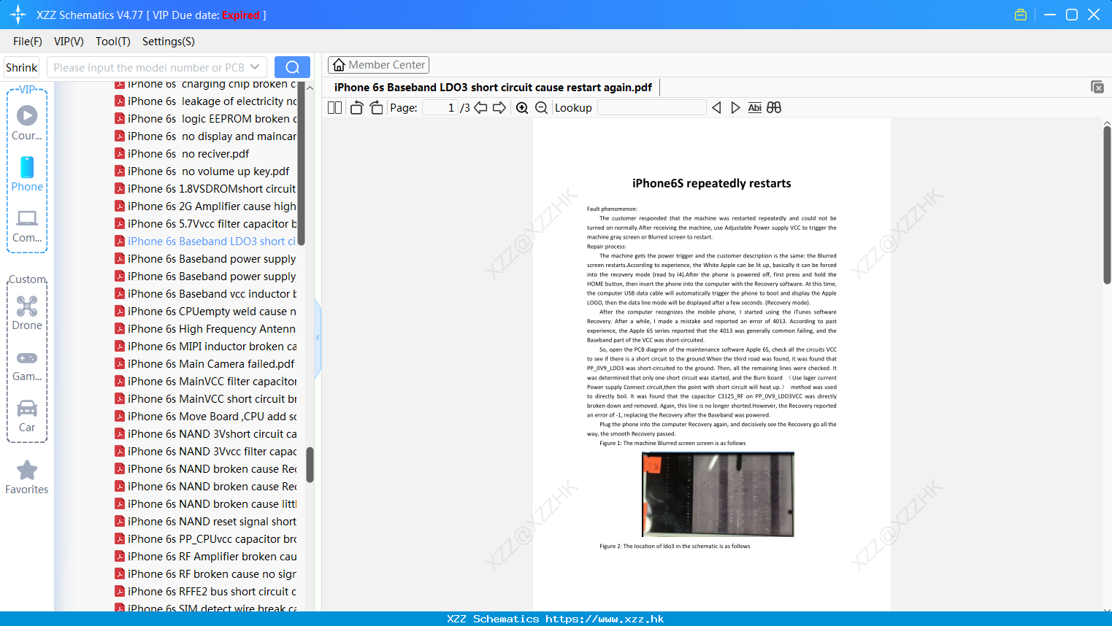Open iPhone 6s Baseband vcc inductor file
This screenshot has height=626, width=1112.
coord(205,294)
